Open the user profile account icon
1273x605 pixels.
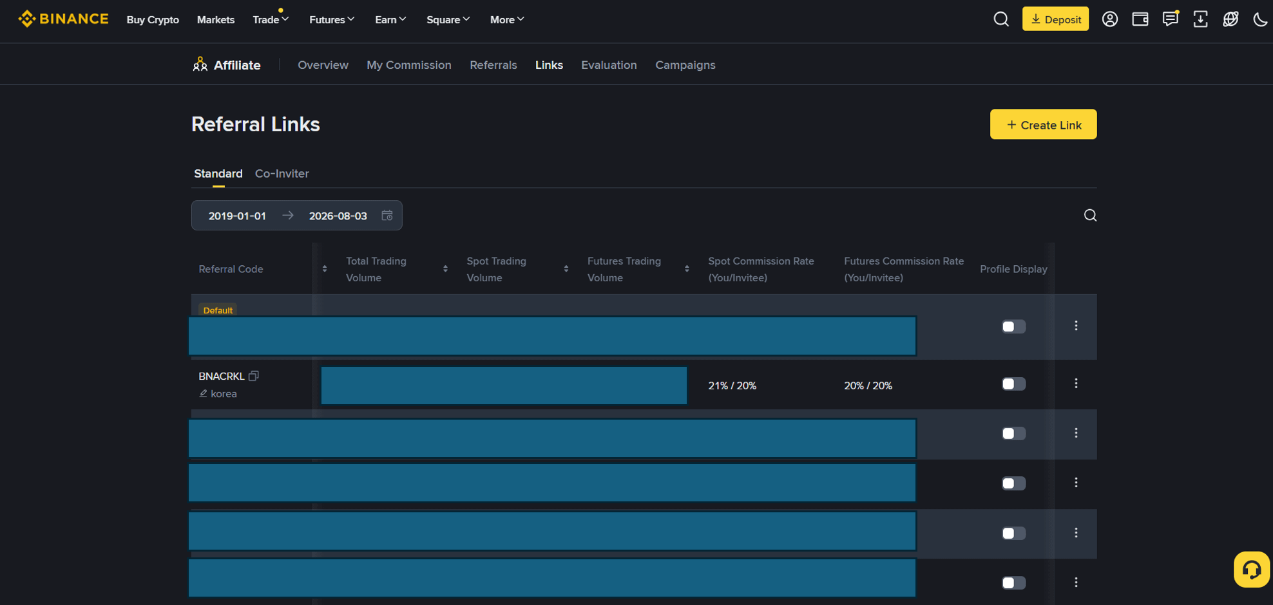1109,19
